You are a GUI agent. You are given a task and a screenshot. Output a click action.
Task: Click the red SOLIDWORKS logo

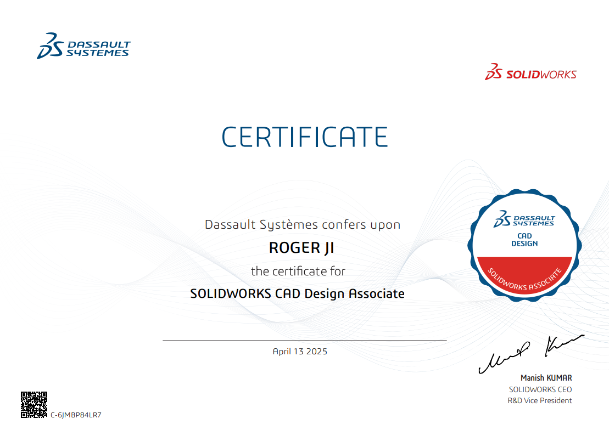point(530,72)
